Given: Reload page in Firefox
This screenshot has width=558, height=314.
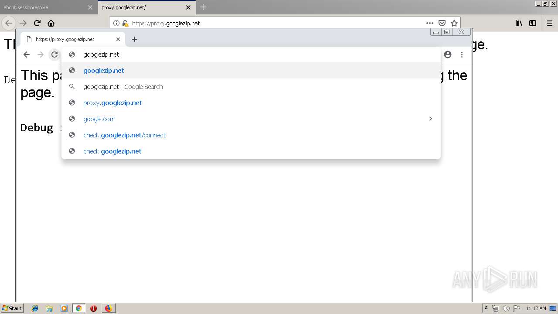Looking at the screenshot, I should click(37, 23).
